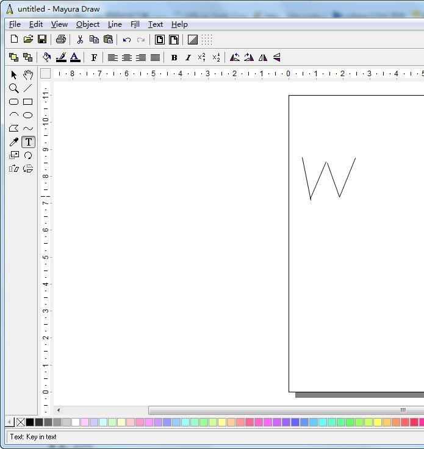This screenshot has height=449, width=424.
Task: Toggle italic text formatting
Action: click(x=188, y=58)
